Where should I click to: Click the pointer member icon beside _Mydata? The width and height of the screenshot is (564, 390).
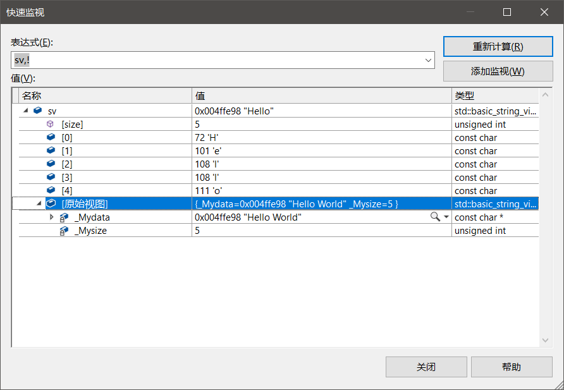point(63,217)
